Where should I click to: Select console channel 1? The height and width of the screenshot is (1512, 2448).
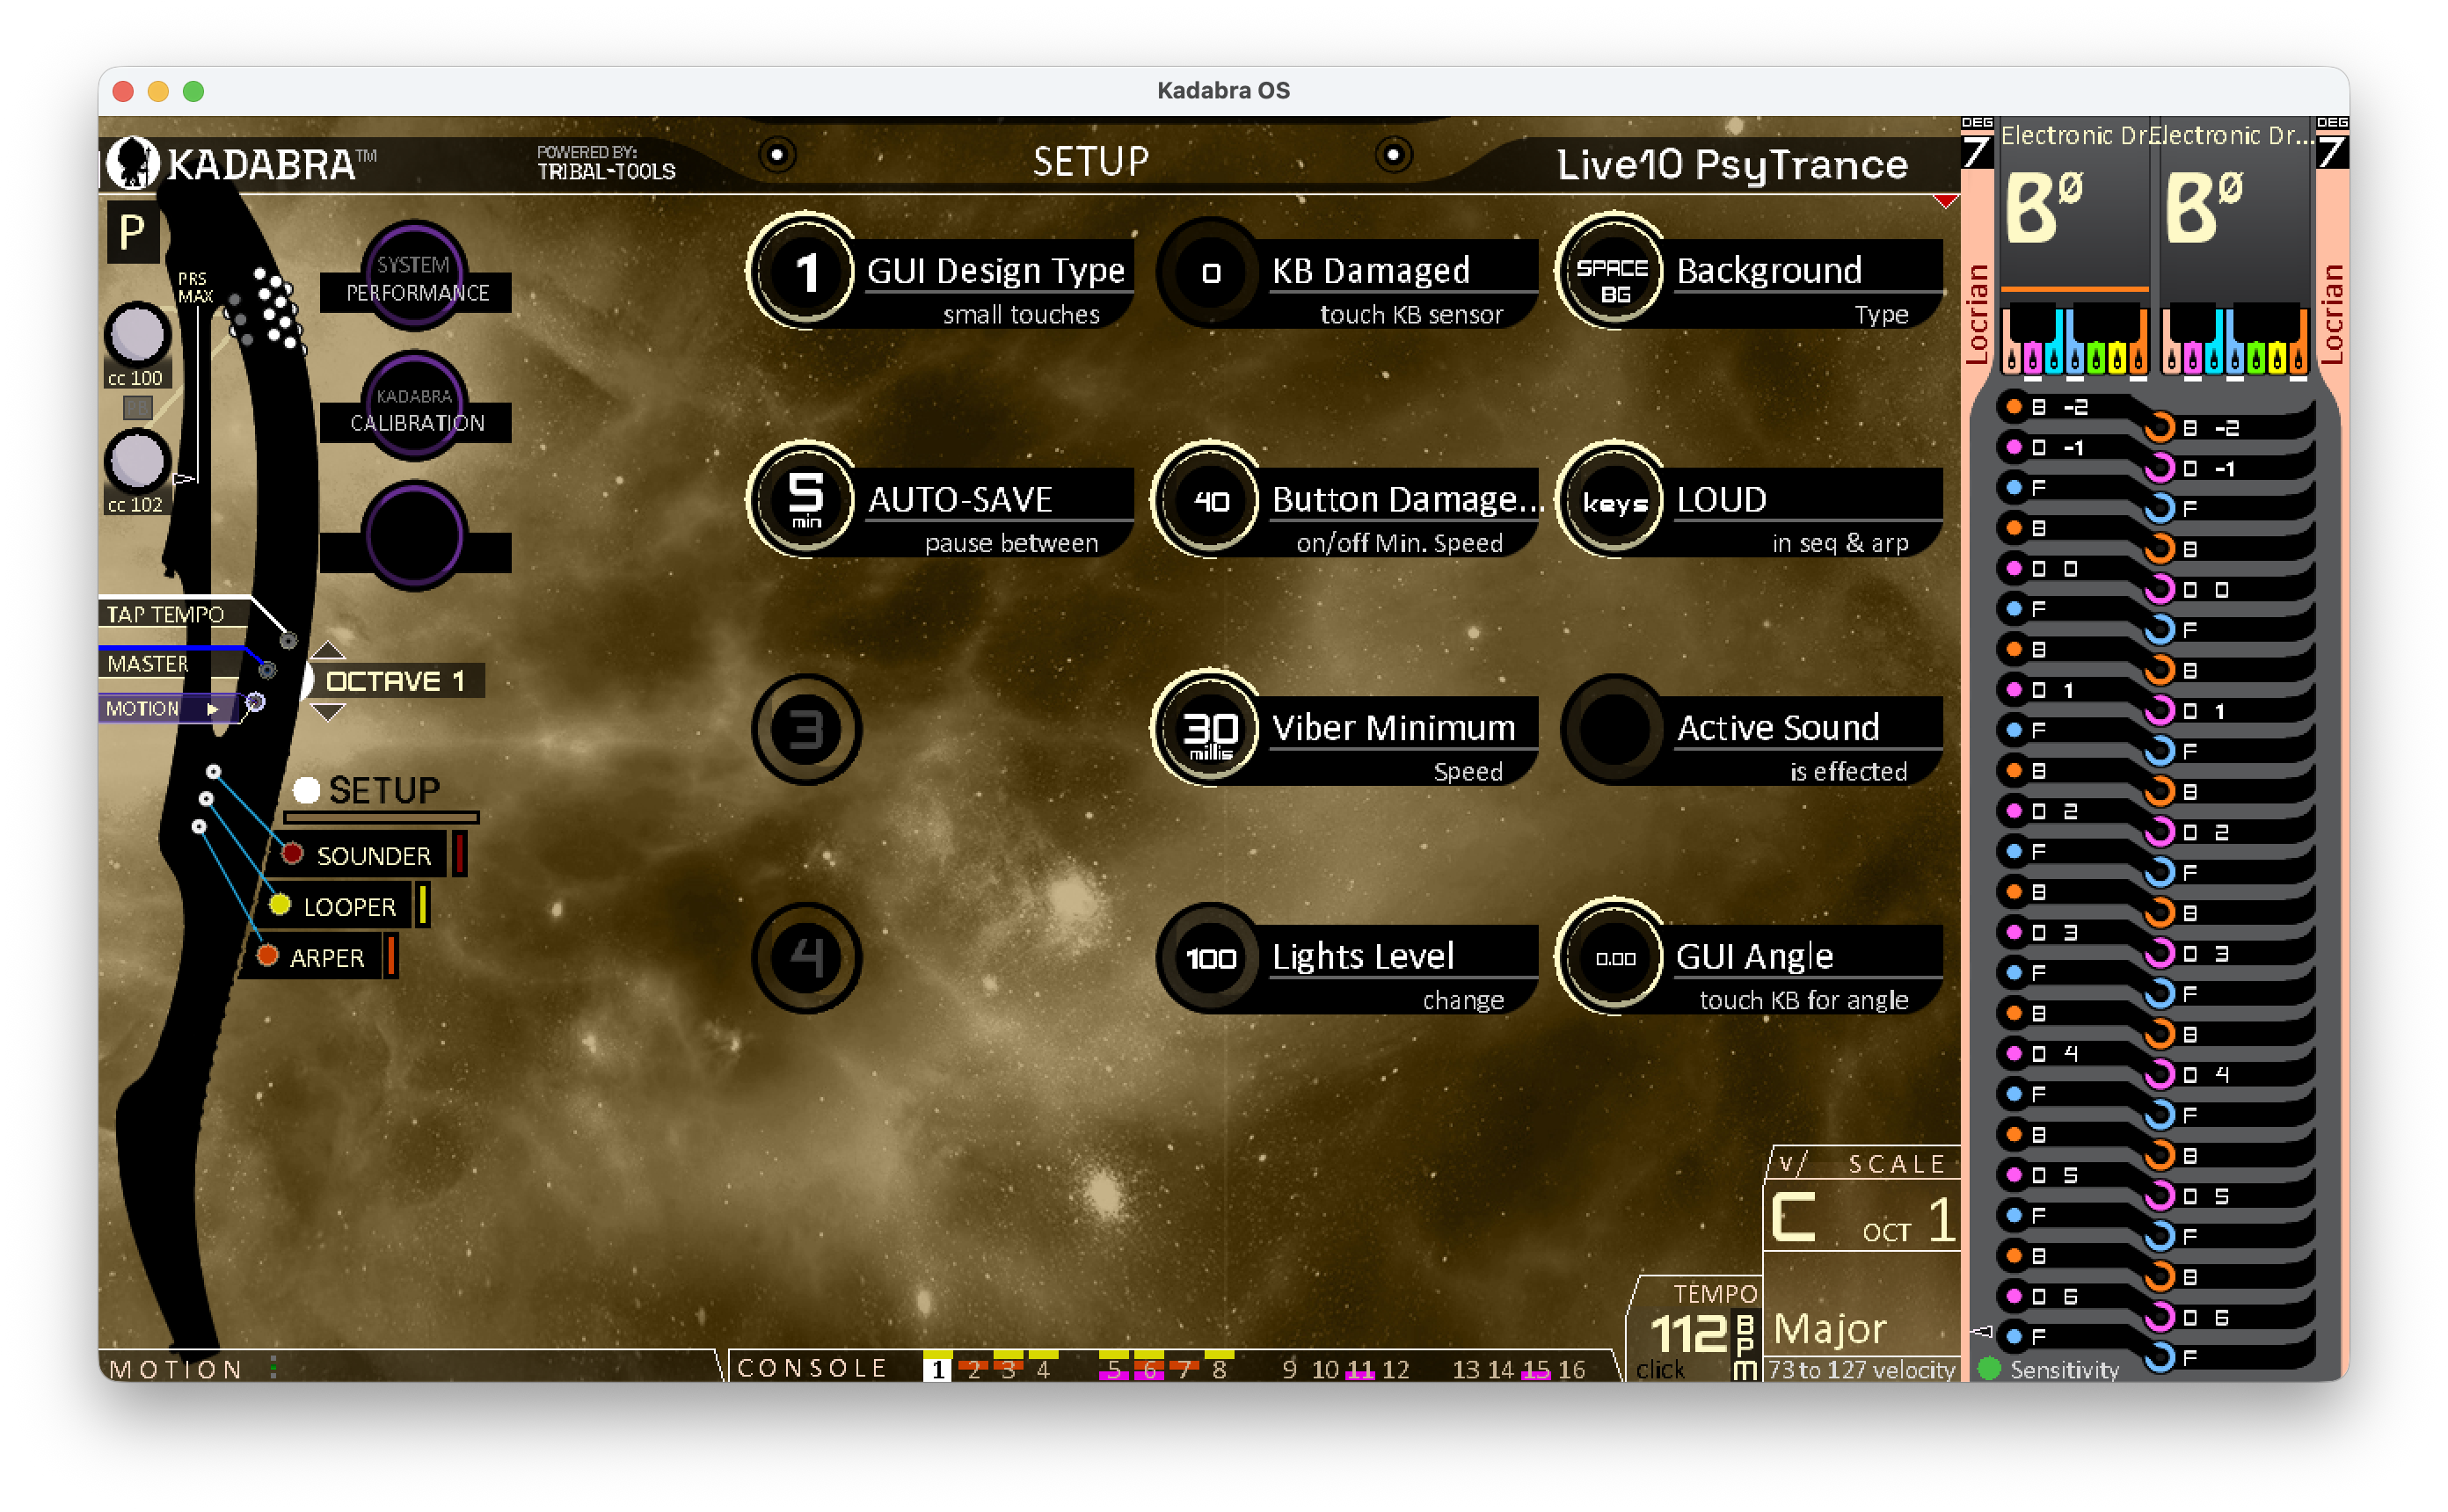(937, 1368)
